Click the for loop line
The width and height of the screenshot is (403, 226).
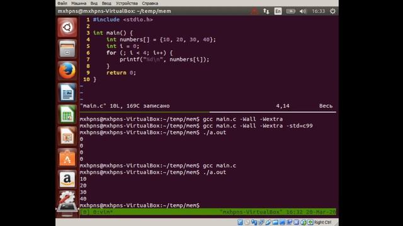click(140, 53)
